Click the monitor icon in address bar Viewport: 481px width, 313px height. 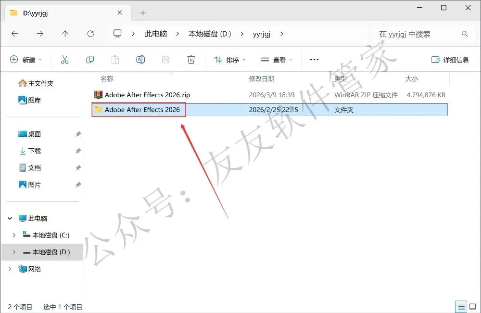(x=117, y=34)
